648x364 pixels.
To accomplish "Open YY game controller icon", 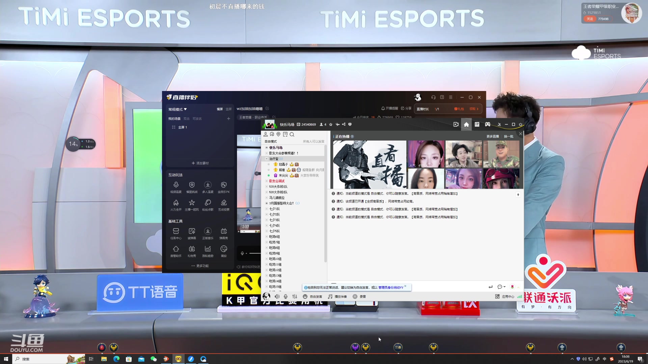I will tap(488, 124).
